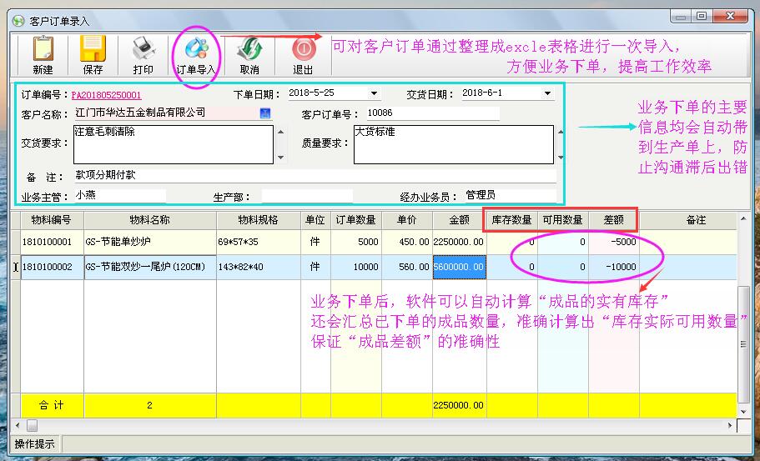Click the down arrow of 交货要求 scrollbar
The width and height of the screenshot is (760, 461).
click(280, 158)
